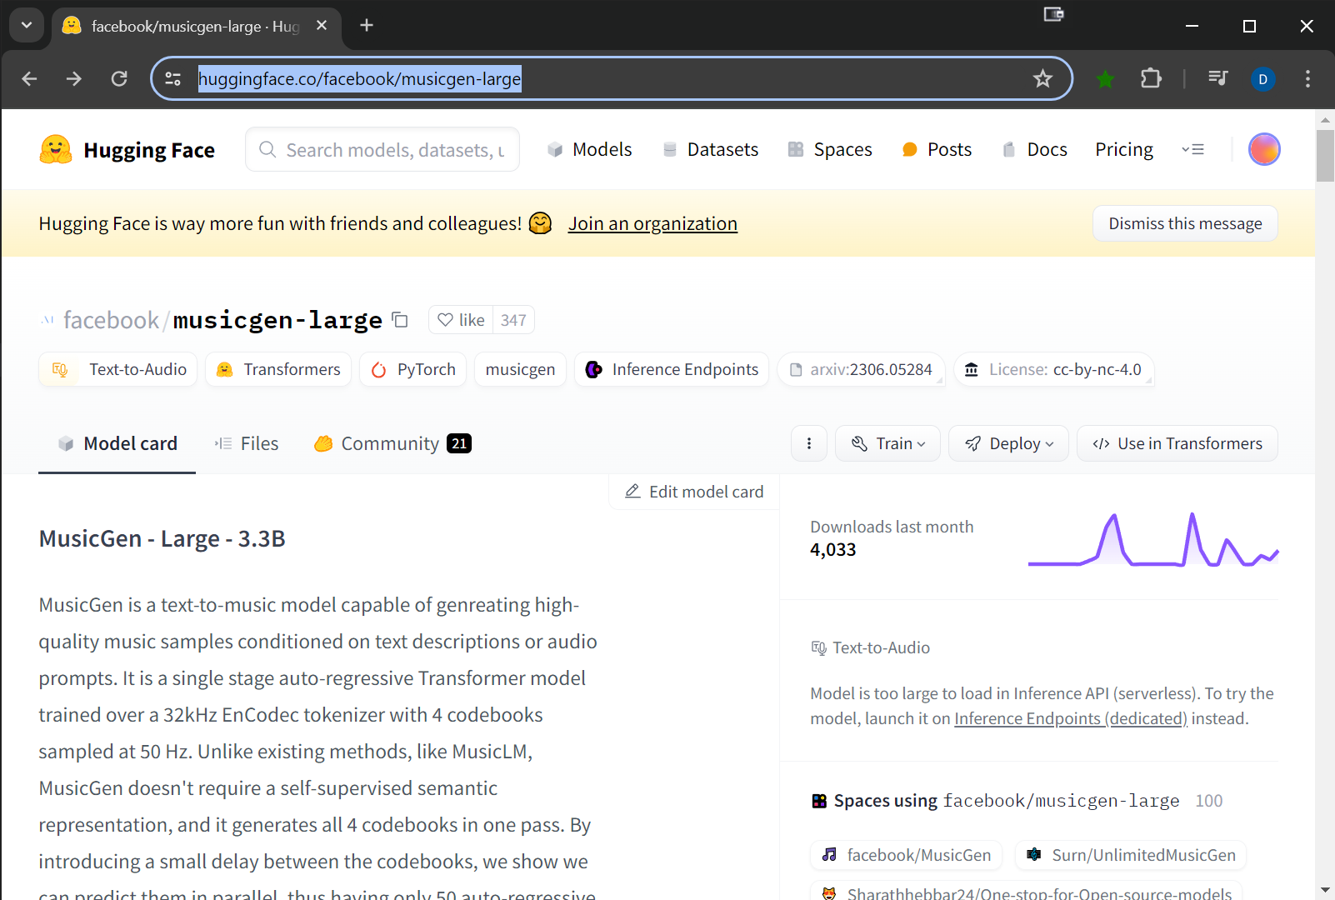Click the browser reload button

pyautogui.click(x=119, y=79)
